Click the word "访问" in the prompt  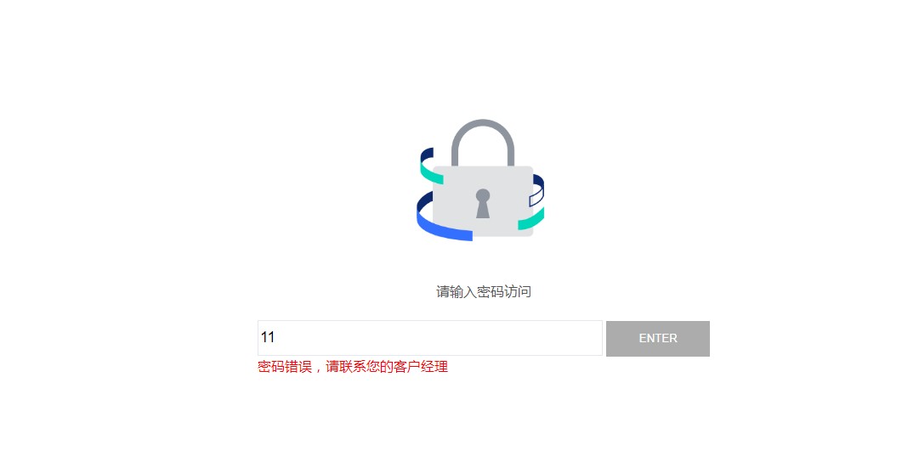click(518, 291)
